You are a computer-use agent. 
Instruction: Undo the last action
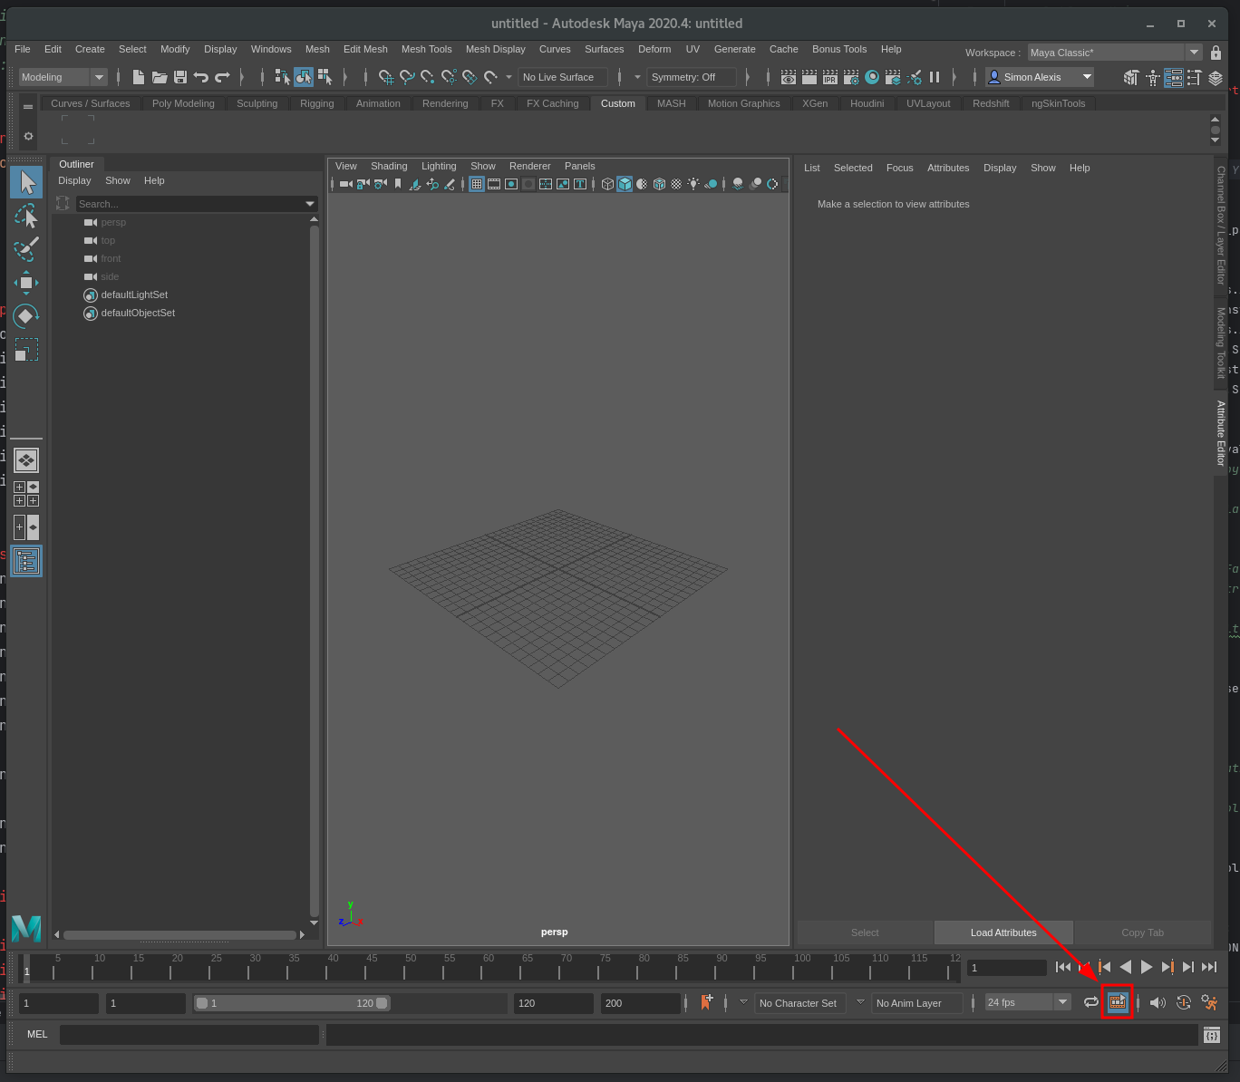(x=201, y=77)
